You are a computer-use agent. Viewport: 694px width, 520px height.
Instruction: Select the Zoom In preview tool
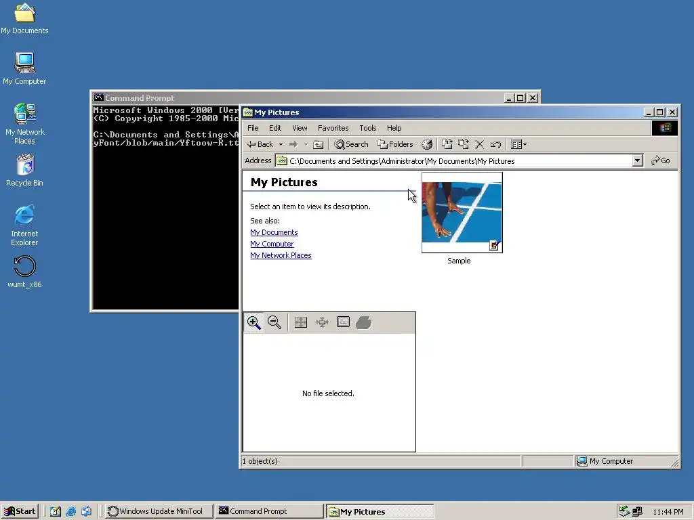(253, 322)
